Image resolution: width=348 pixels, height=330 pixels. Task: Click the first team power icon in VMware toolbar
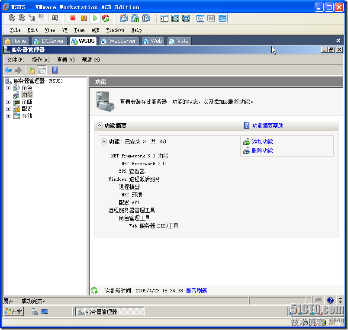pyautogui.click(x=11, y=18)
